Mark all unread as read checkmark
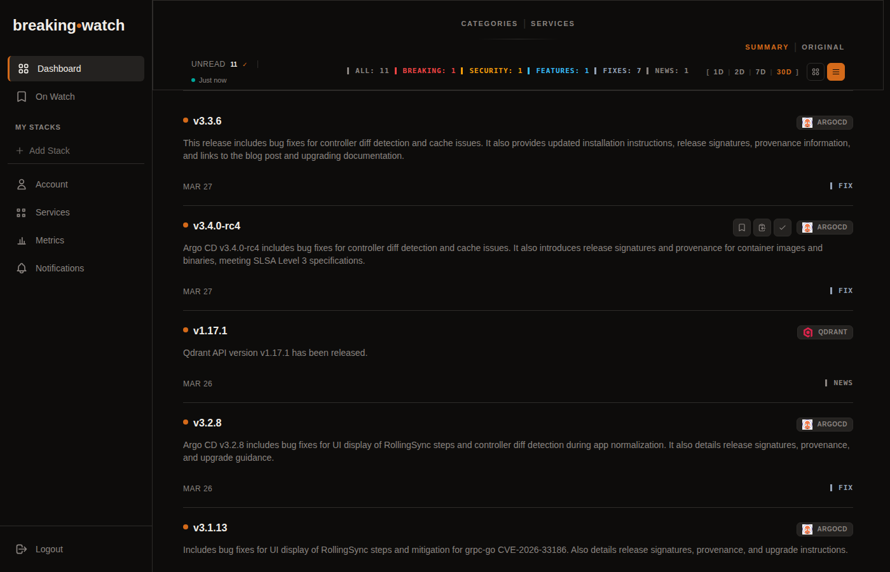 coord(245,64)
